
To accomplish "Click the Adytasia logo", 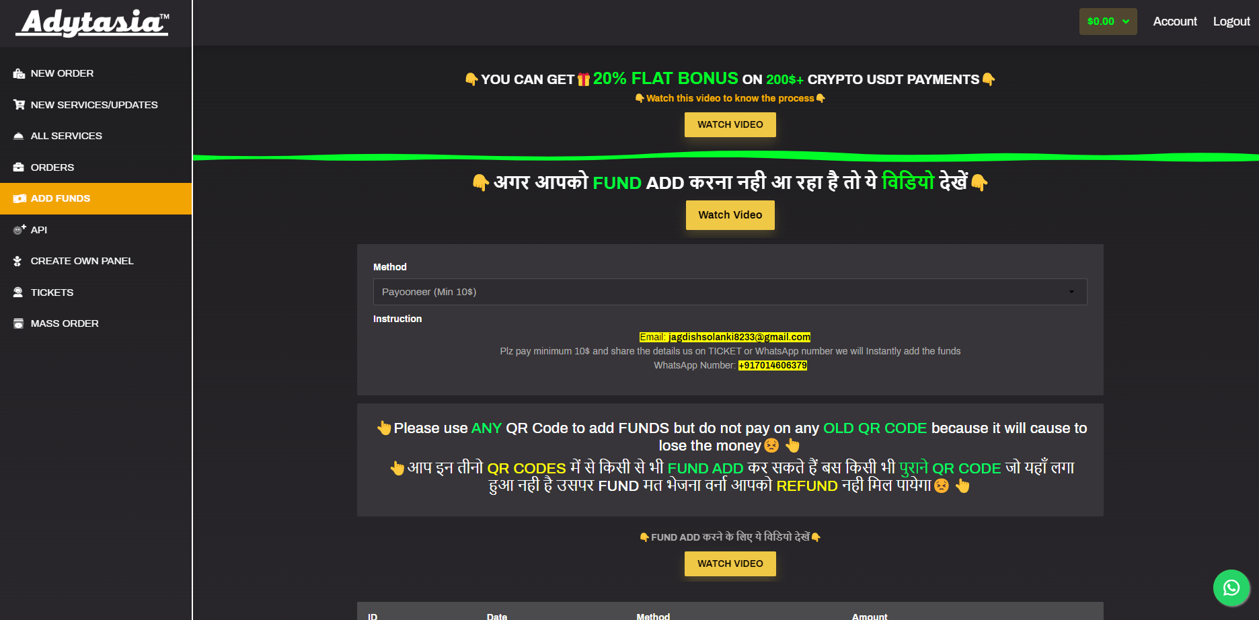I will tap(93, 24).
